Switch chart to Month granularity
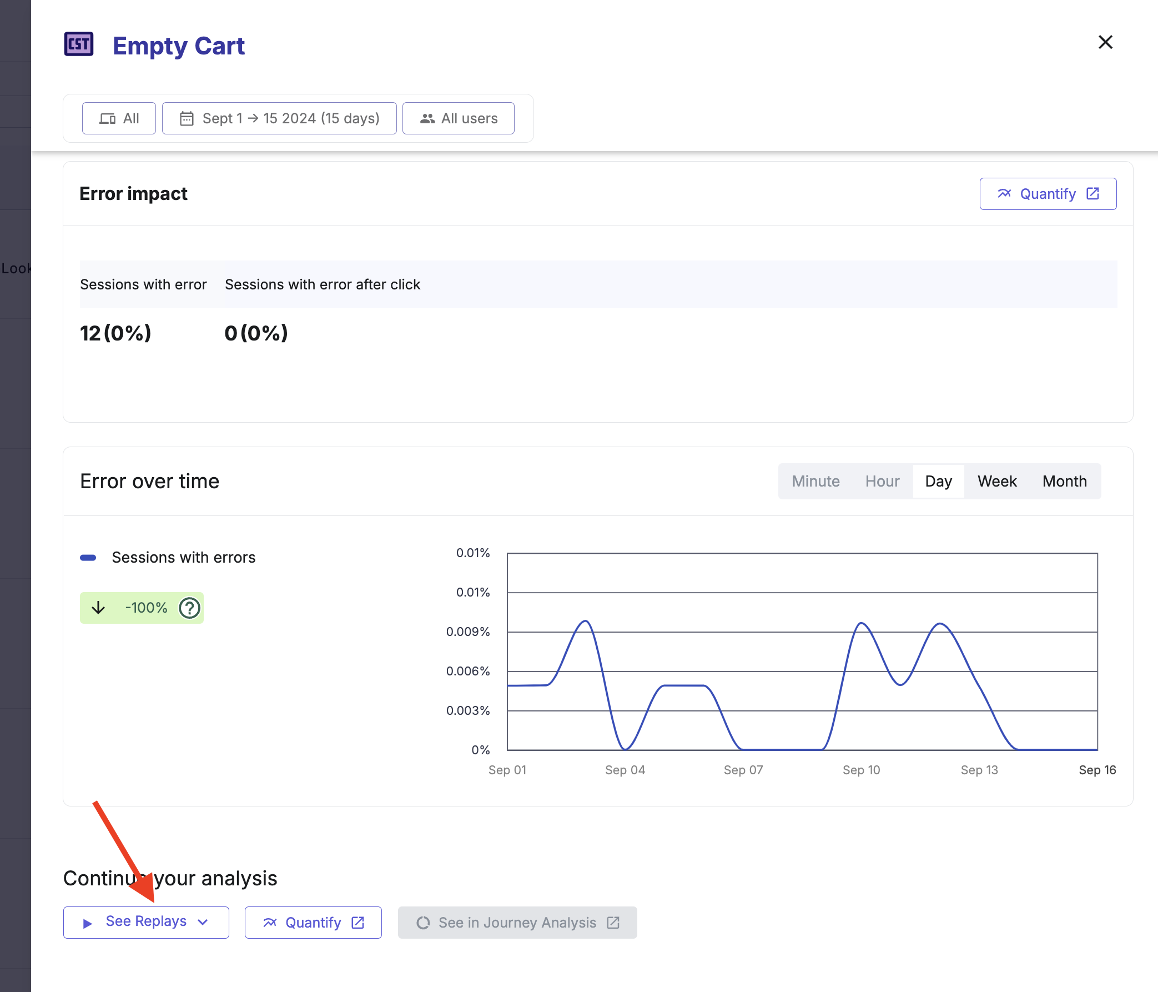The width and height of the screenshot is (1158, 992). click(1065, 482)
